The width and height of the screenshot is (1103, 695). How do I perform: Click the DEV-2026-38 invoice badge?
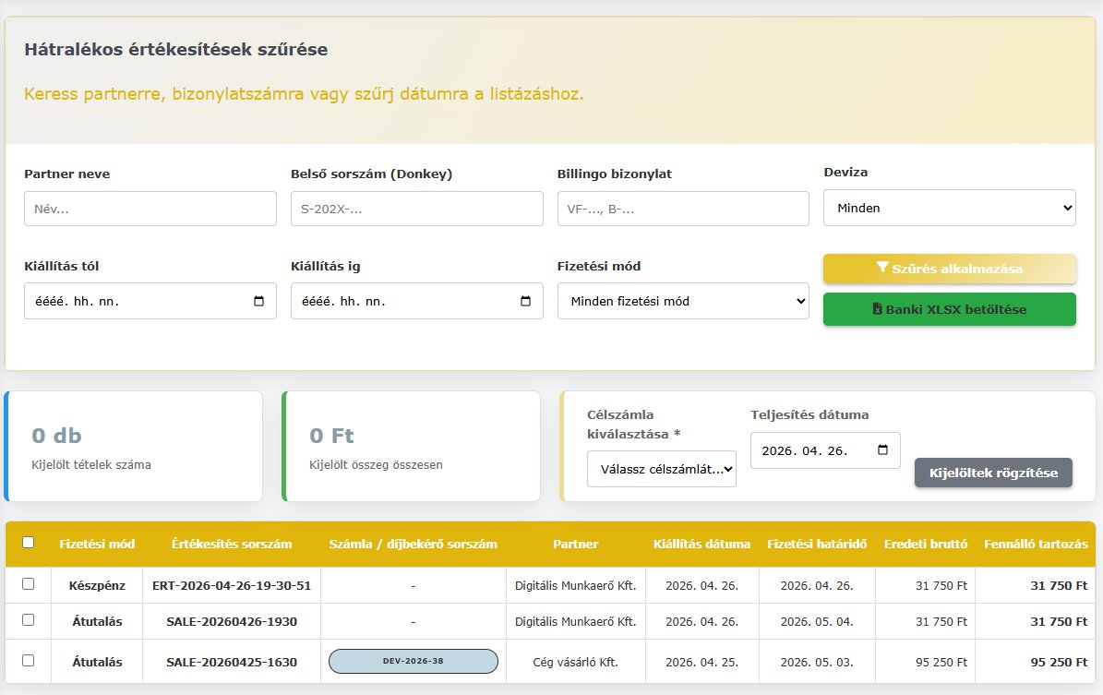click(414, 661)
